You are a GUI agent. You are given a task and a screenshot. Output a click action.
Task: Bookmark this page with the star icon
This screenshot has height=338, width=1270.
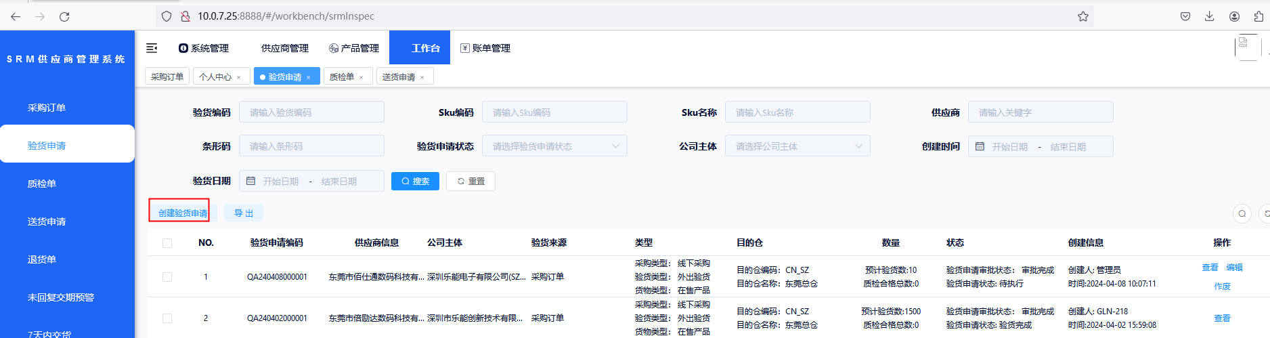1082,16
